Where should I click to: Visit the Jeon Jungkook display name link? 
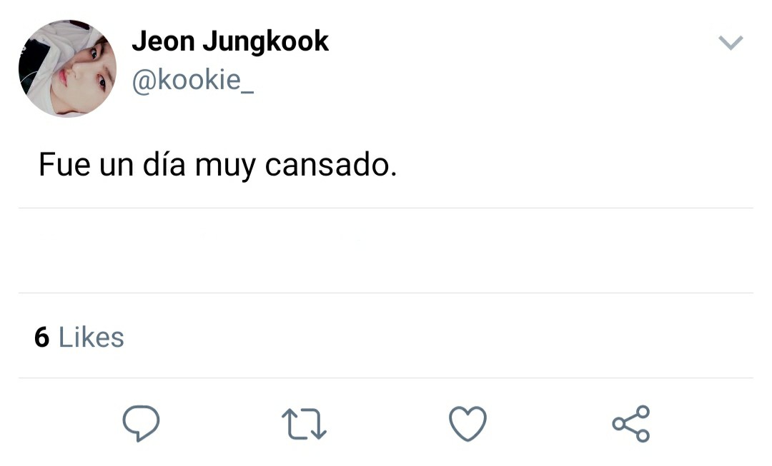click(x=229, y=42)
